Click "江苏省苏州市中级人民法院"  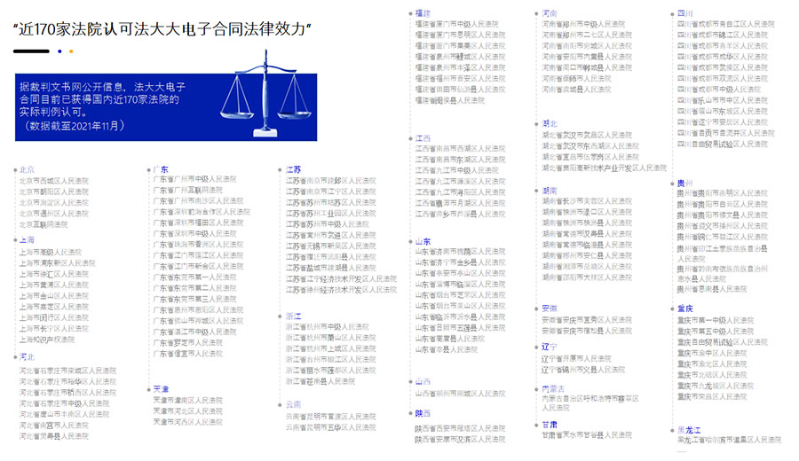coord(327,224)
